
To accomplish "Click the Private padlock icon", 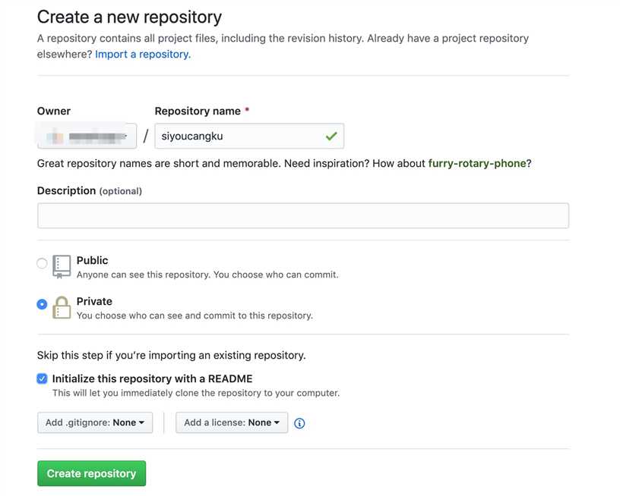I will click(62, 307).
